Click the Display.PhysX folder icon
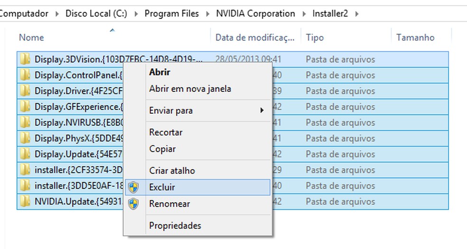This screenshot has width=467, height=249. [26, 138]
